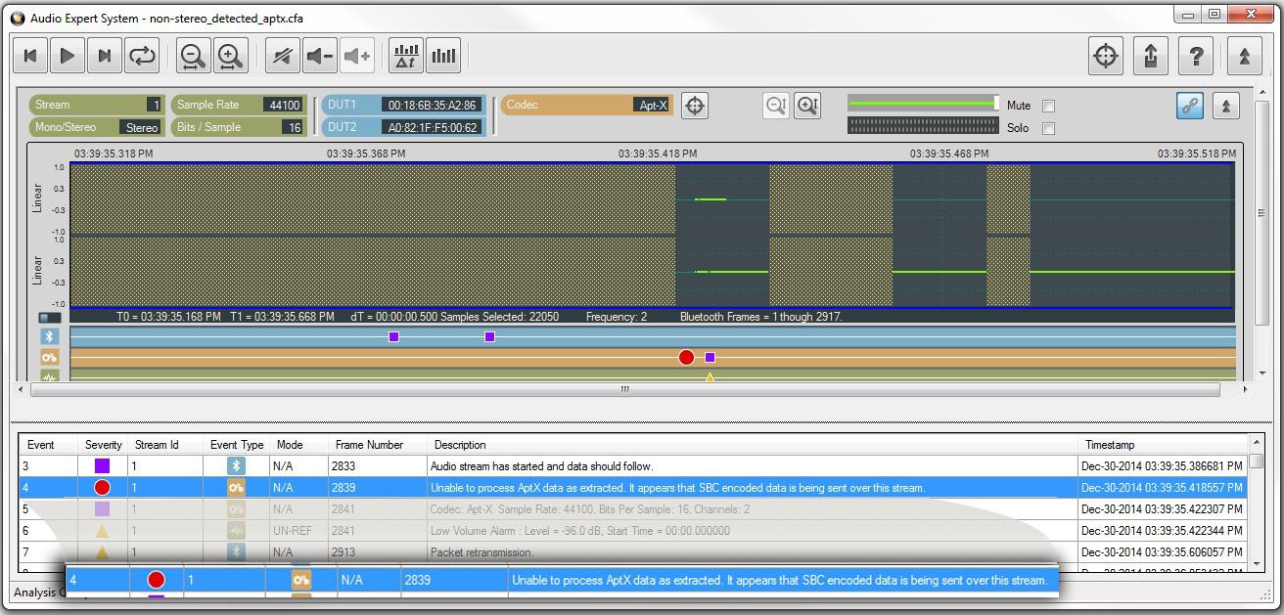Image resolution: width=1284 pixels, height=615 pixels.
Task: Enable the Mute checkbox
Action: (1048, 106)
